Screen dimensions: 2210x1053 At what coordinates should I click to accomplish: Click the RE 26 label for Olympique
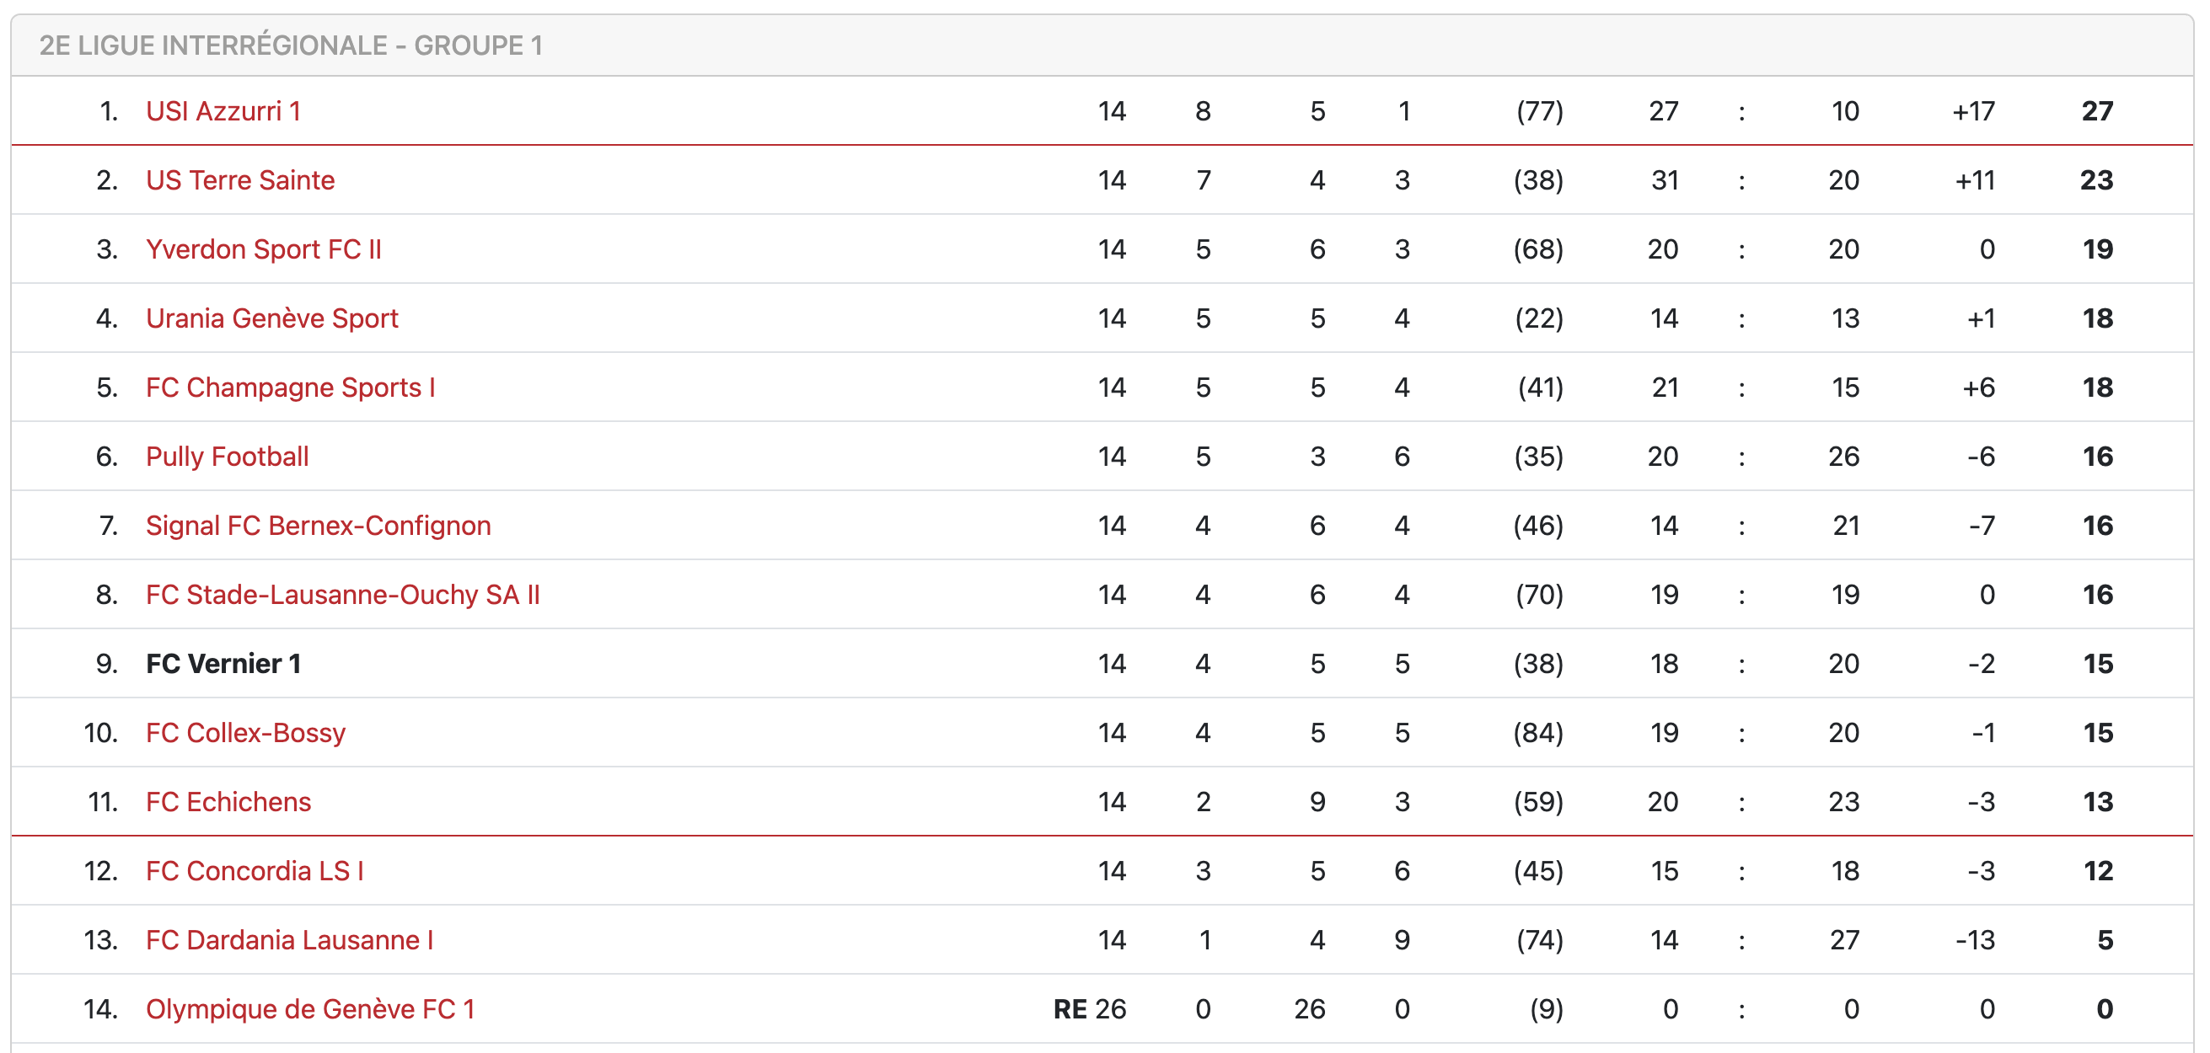coord(1089,1009)
